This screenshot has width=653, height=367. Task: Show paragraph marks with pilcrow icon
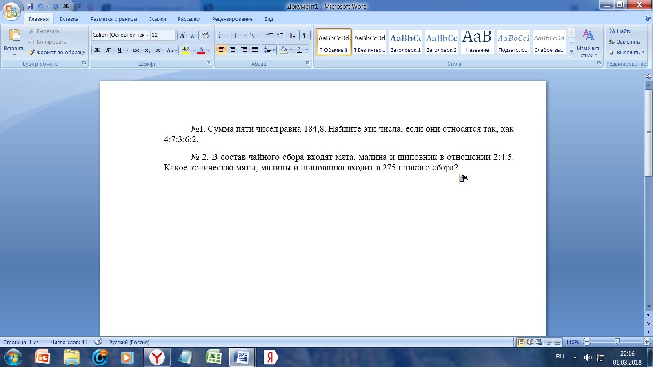305,35
